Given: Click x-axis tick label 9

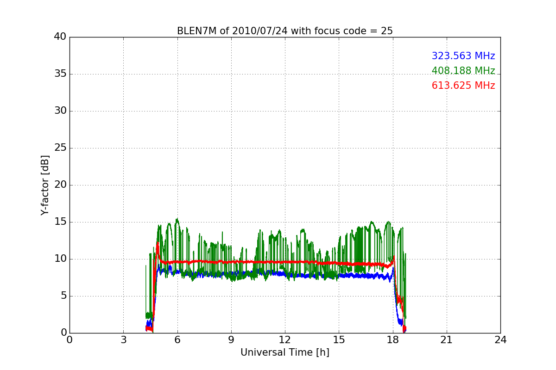Looking at the screenshot, I should point(231,340).
